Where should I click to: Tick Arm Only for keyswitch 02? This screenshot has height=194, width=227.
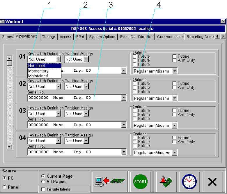tap(174, 87)
